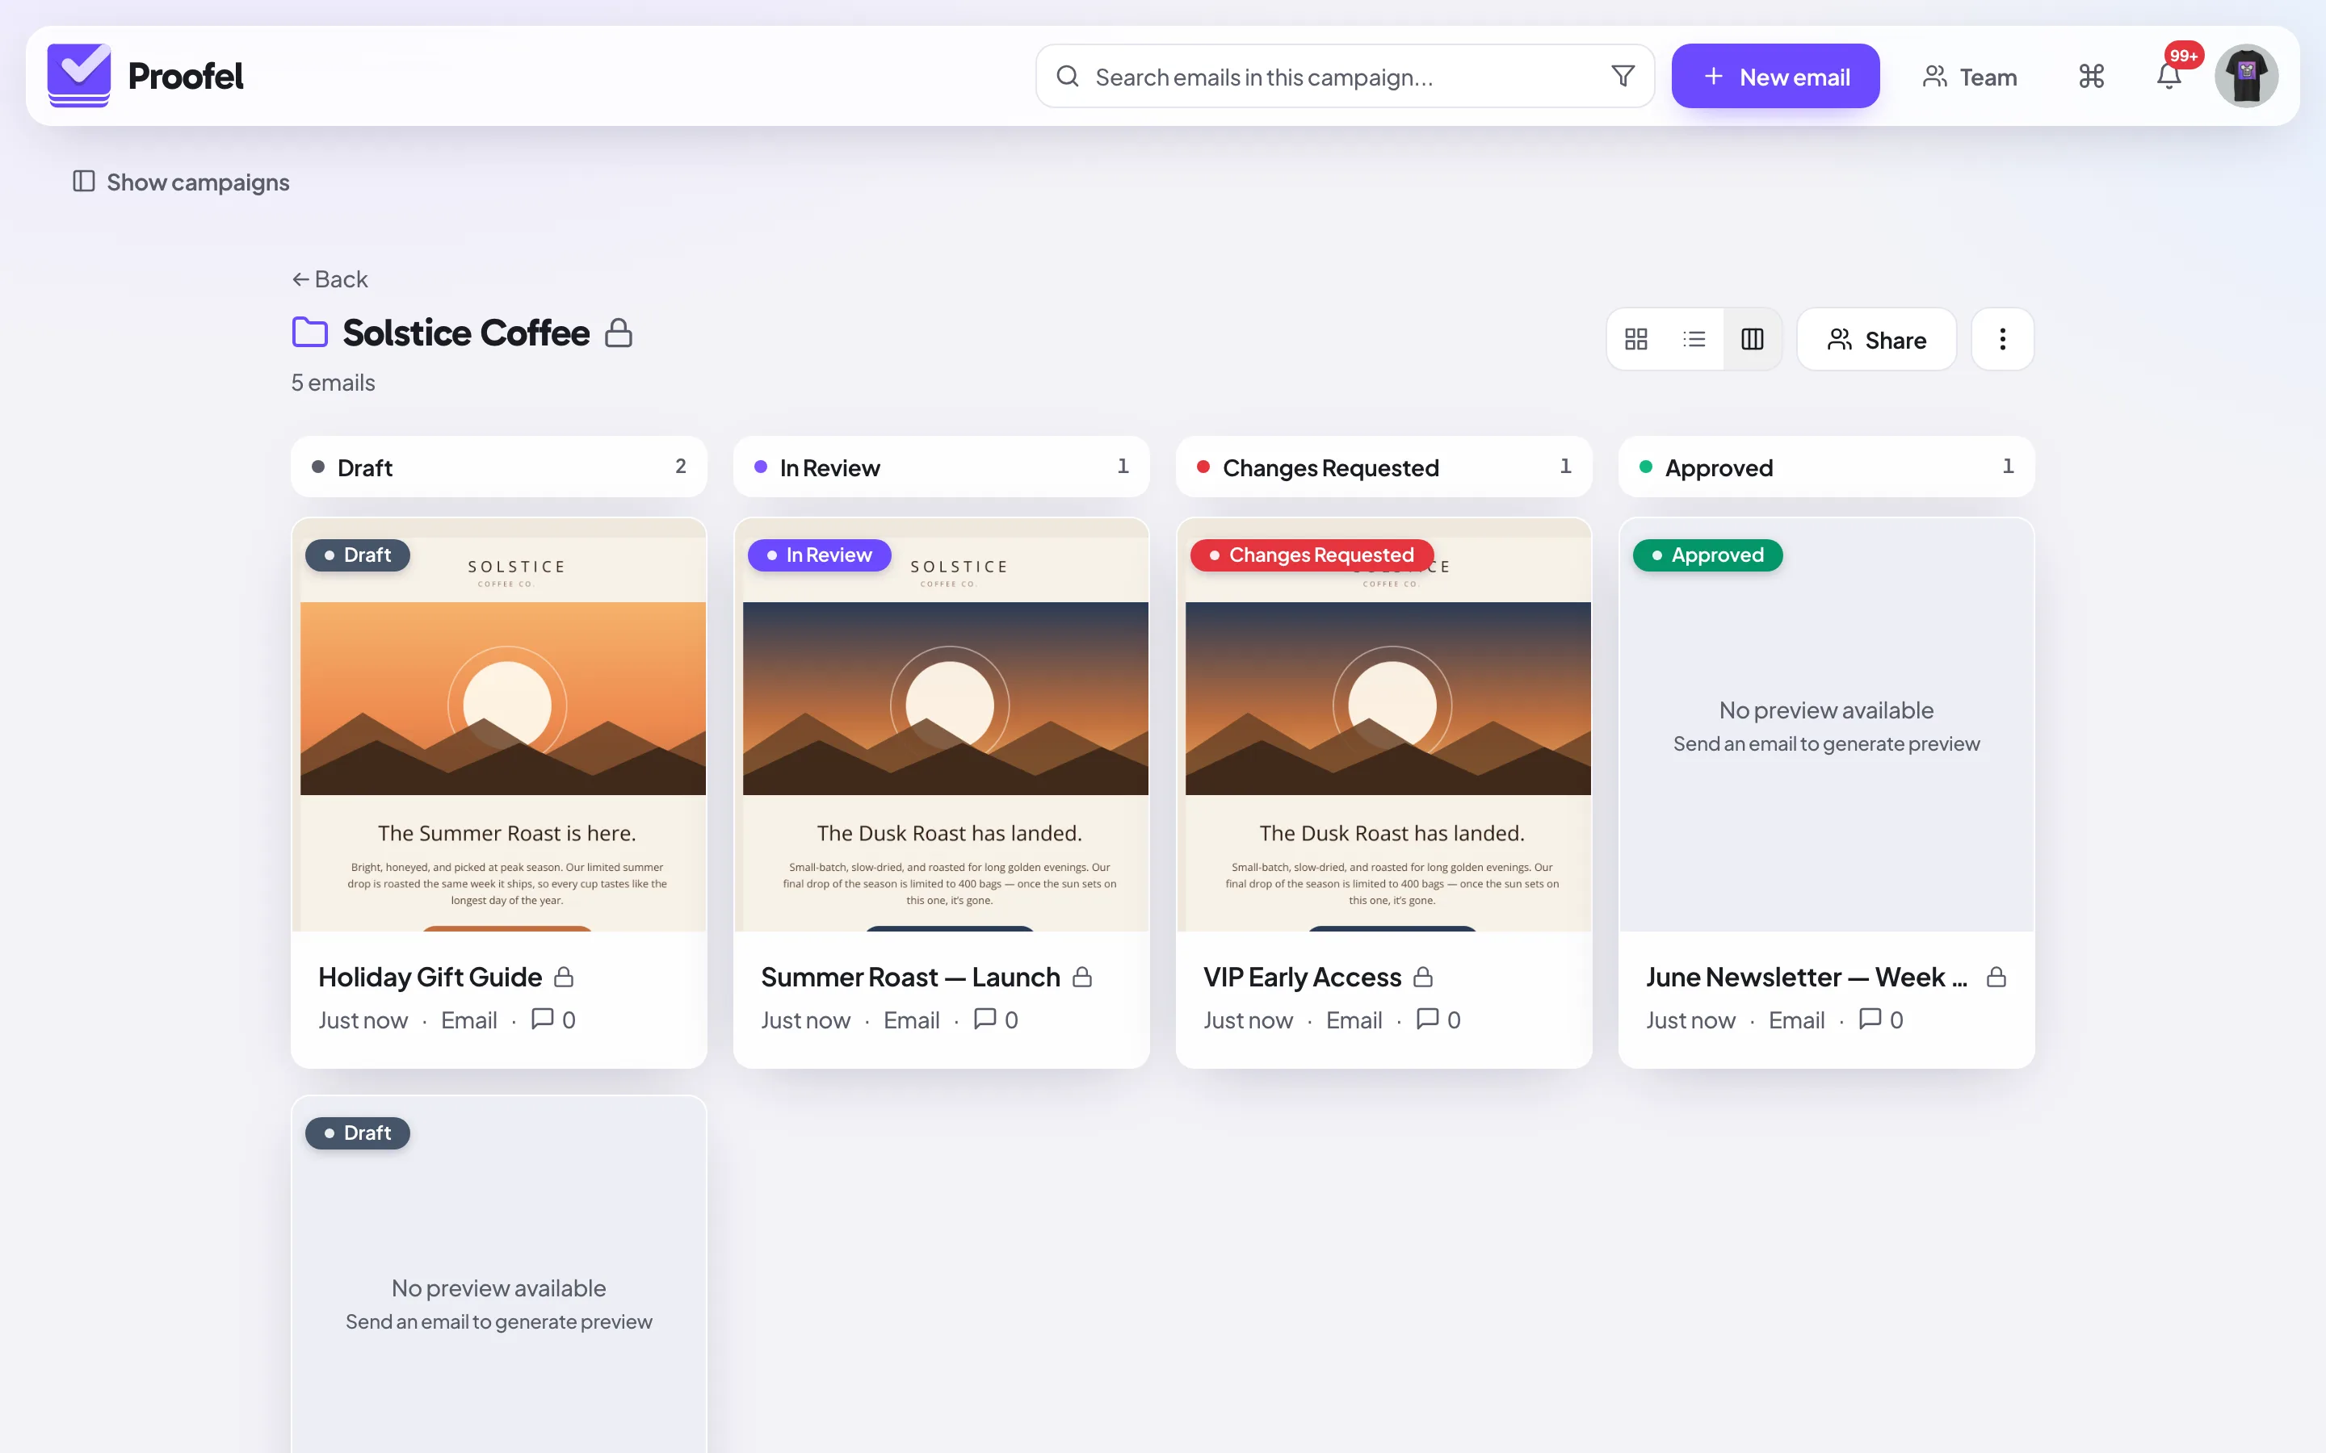Open the Team page
Screen dimensions: 2326x1453
click(x=1969, y=76)
